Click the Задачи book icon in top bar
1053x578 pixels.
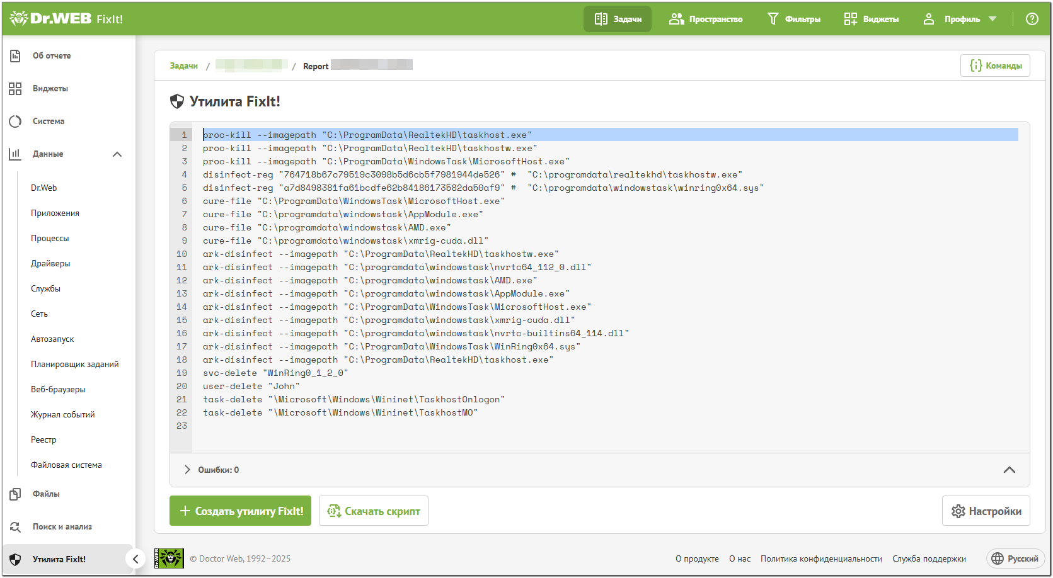[x=601, y=19]
